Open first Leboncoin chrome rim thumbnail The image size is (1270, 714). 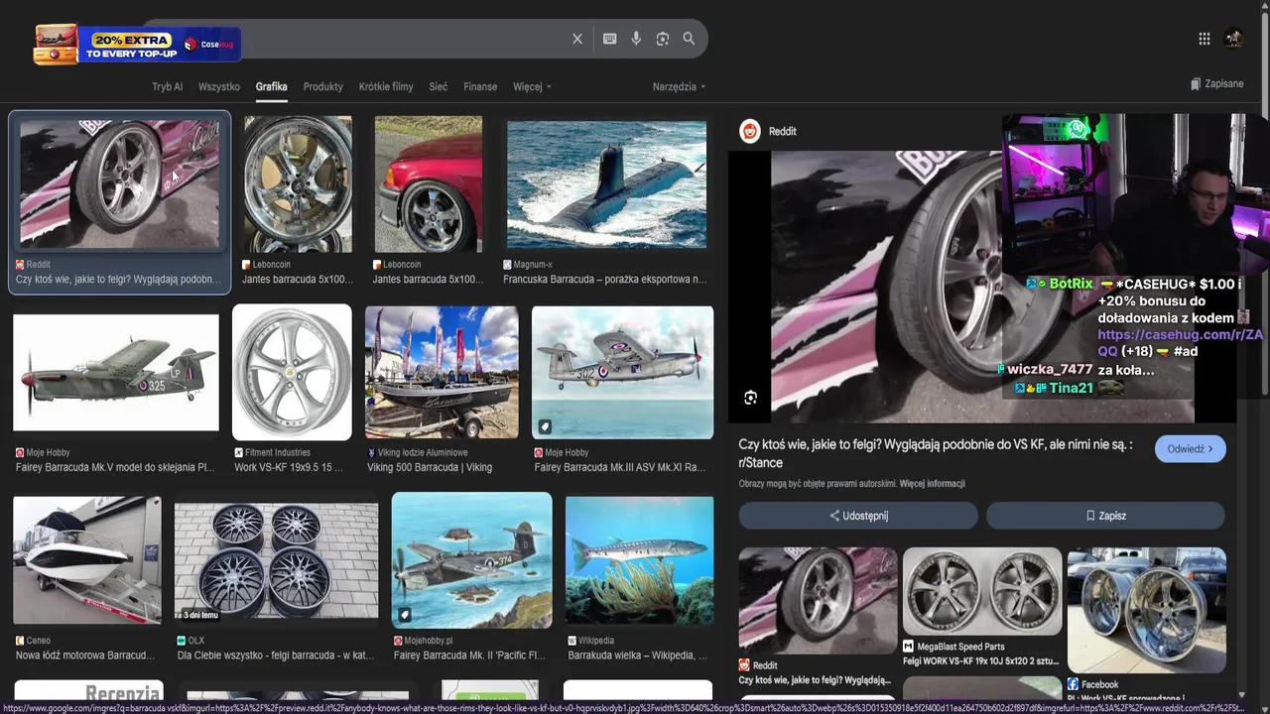298,183
